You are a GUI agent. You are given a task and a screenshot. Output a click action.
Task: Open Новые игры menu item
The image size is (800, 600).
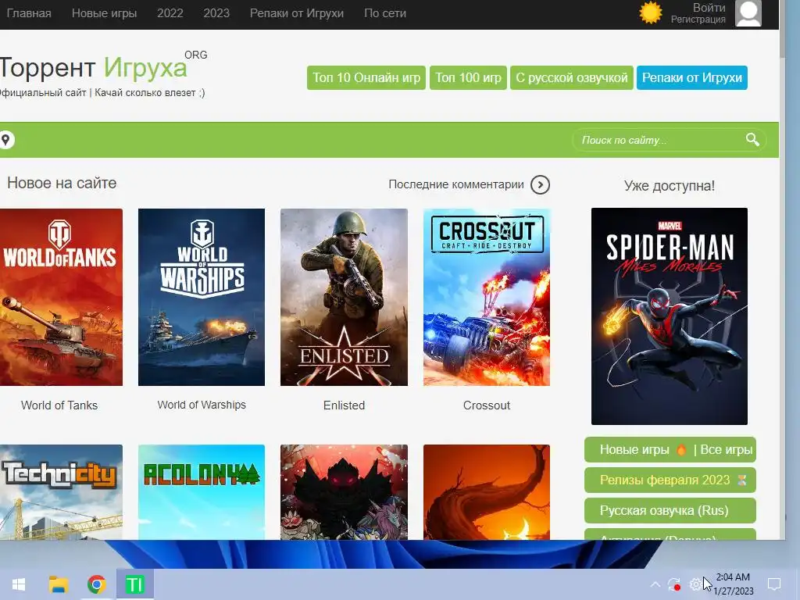[104, 13]
